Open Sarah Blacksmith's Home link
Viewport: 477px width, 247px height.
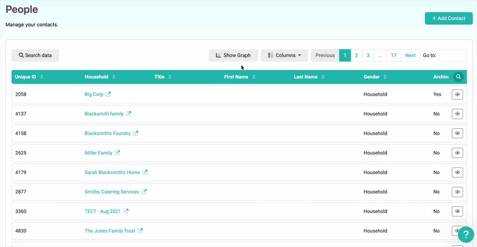coord(112,172)
